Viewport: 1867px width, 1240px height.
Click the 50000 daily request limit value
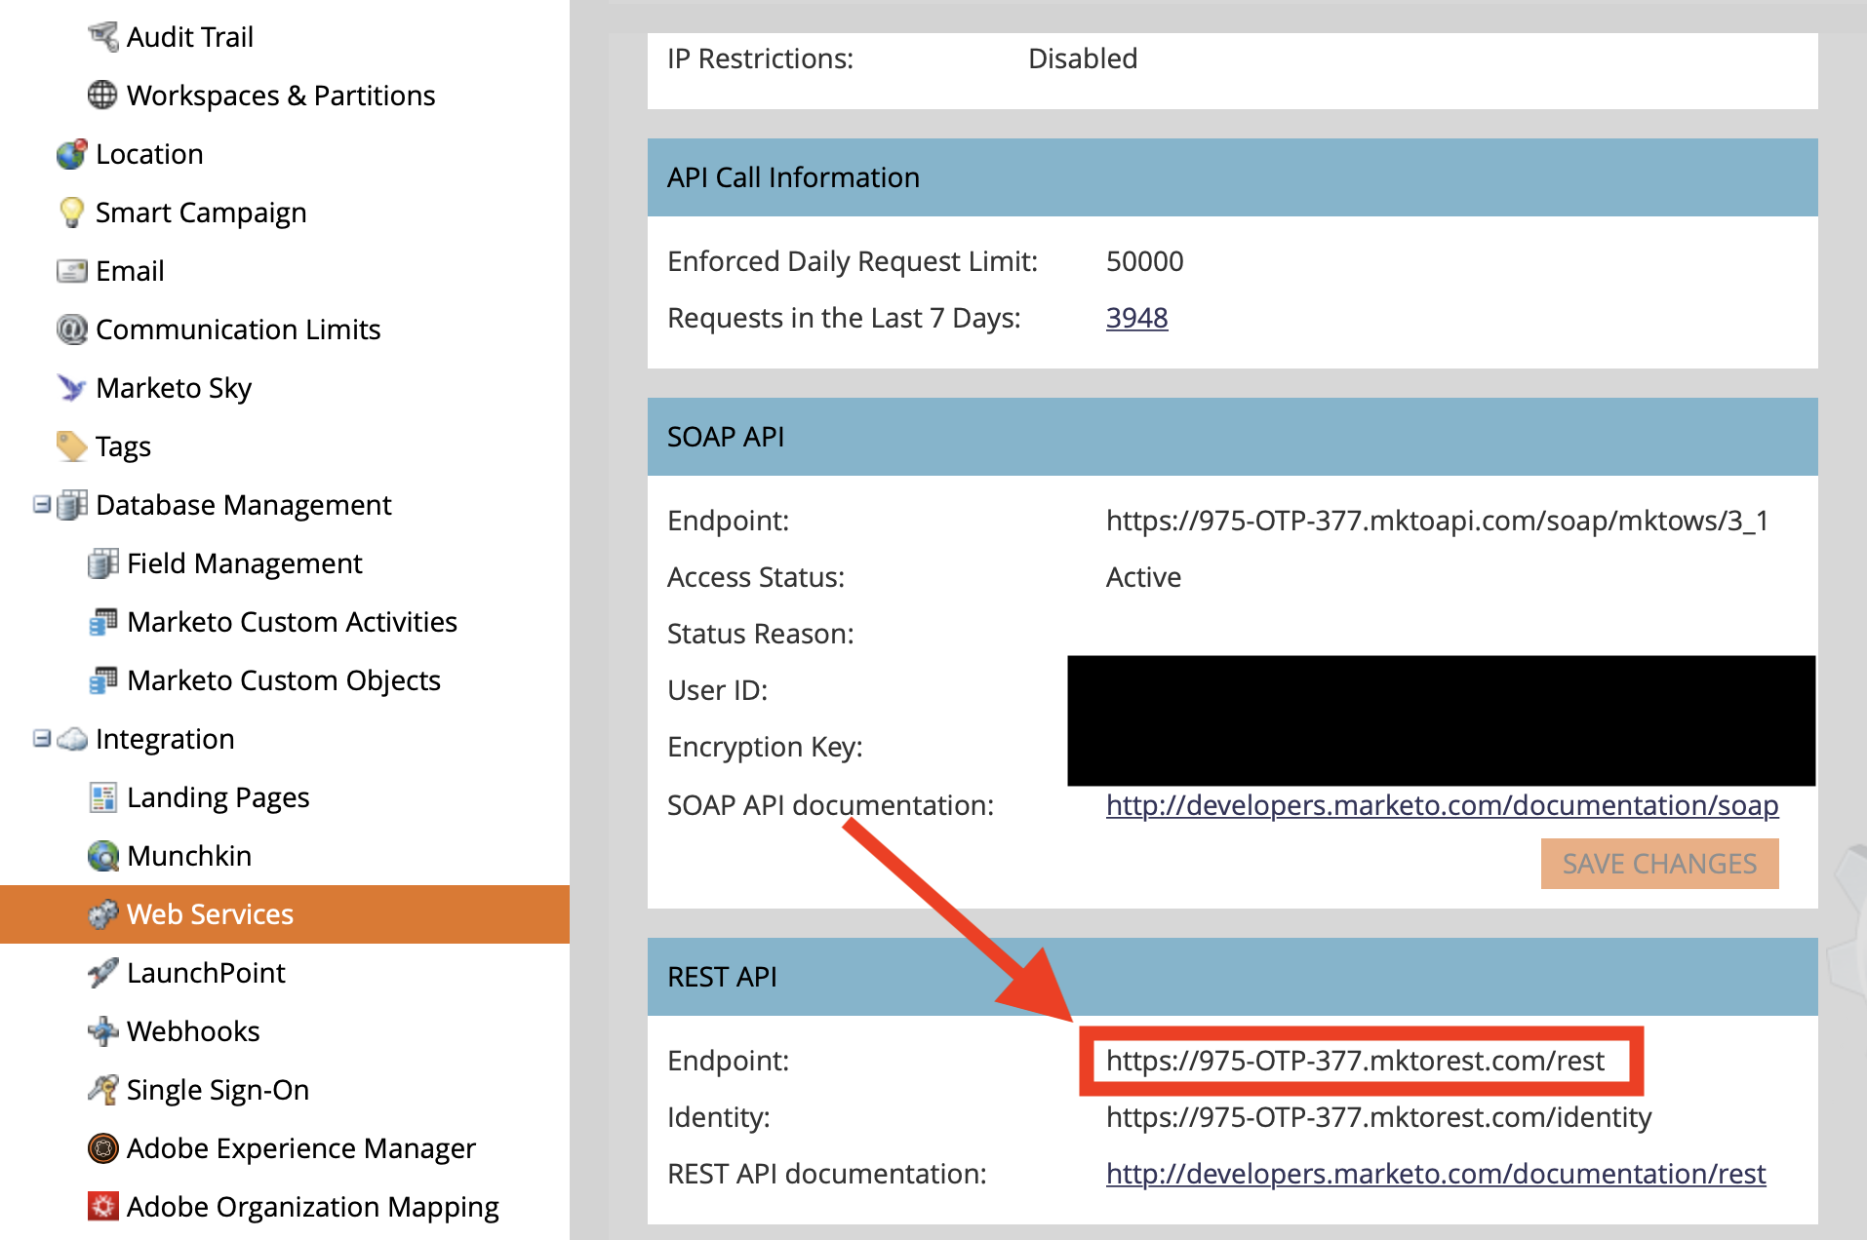[1144, 261]
